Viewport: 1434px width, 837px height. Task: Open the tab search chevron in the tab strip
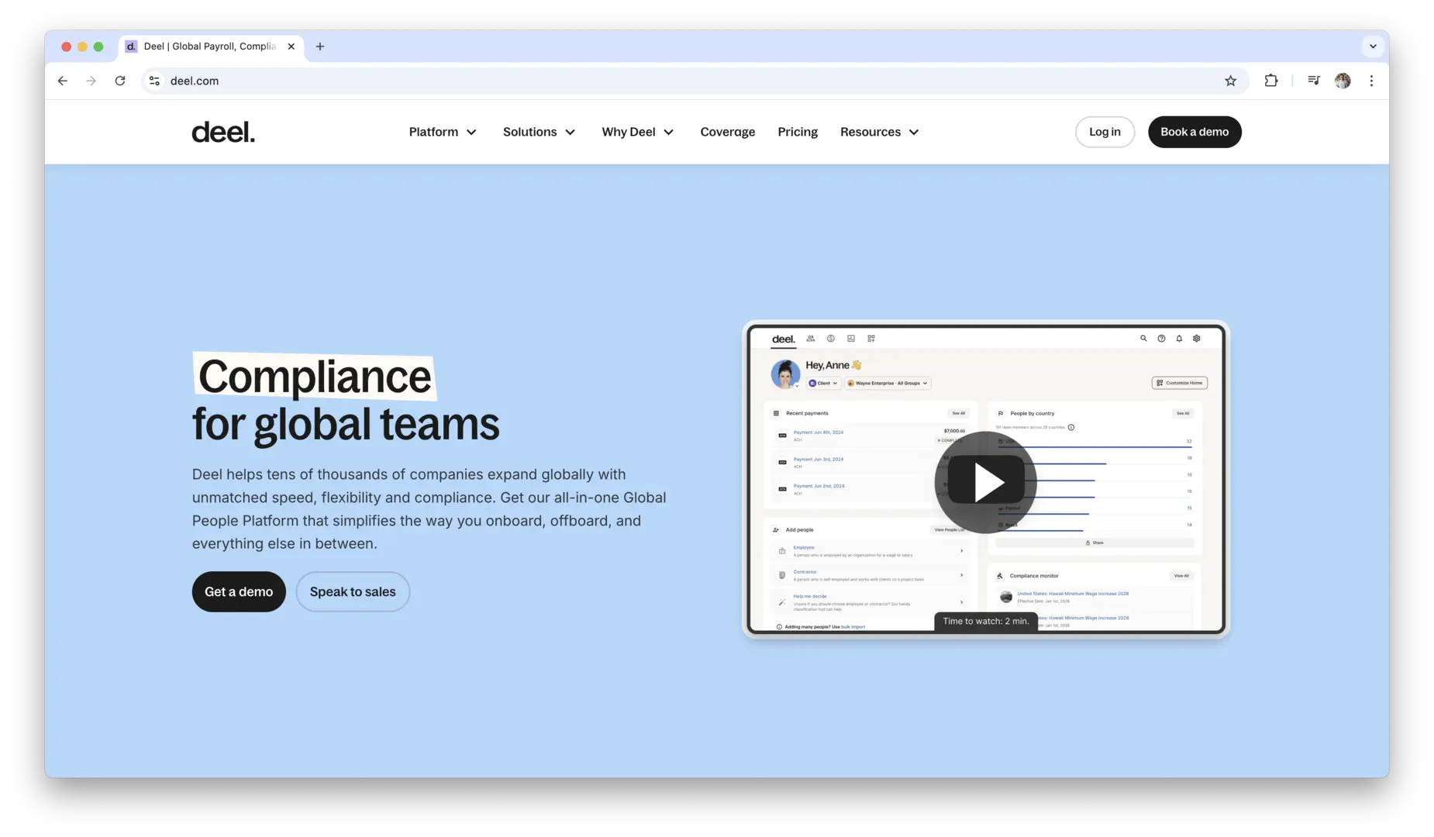tap(1373, 46)
